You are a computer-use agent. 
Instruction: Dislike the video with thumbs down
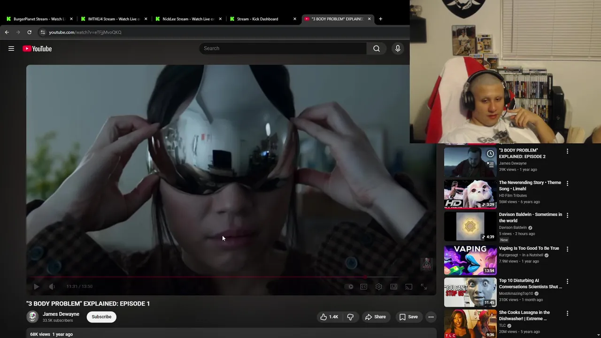[x=351, y=317]
